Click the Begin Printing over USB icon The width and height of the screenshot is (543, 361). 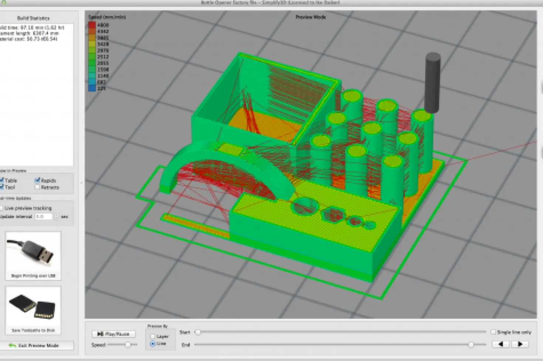[x=33, y=256]
